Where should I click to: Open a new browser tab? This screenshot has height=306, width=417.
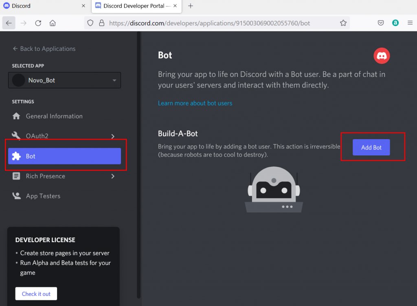pos(191,6)
